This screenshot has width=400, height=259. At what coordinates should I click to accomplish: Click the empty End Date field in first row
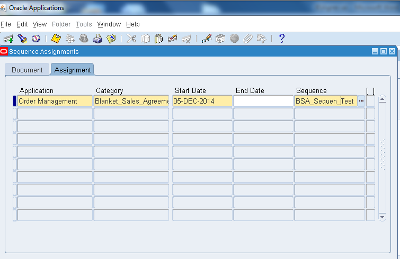(263, 101)
